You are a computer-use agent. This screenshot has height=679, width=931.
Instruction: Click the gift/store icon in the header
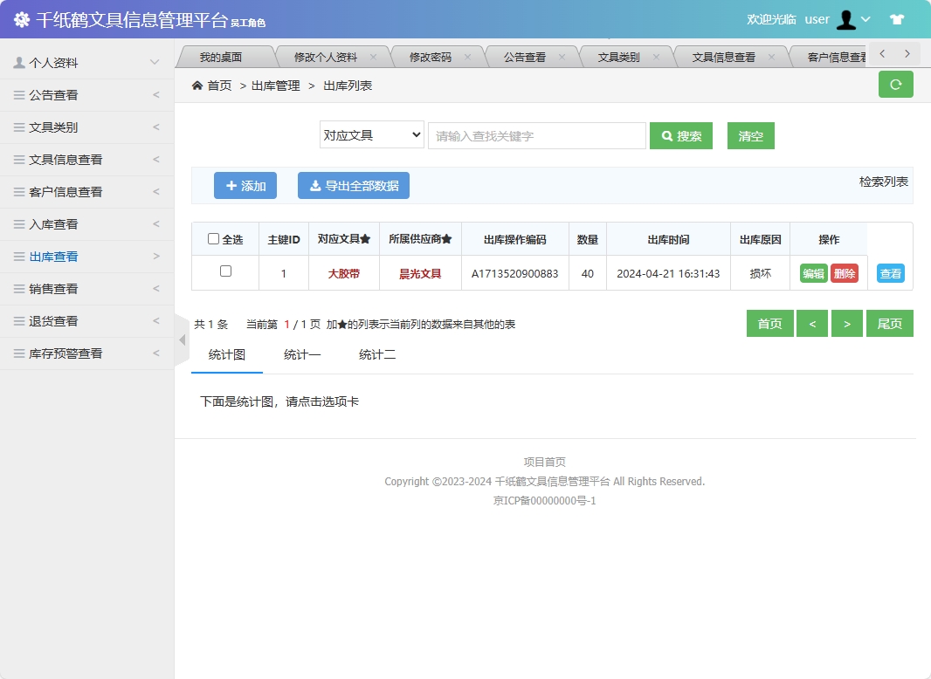click(x=896, y=19)
